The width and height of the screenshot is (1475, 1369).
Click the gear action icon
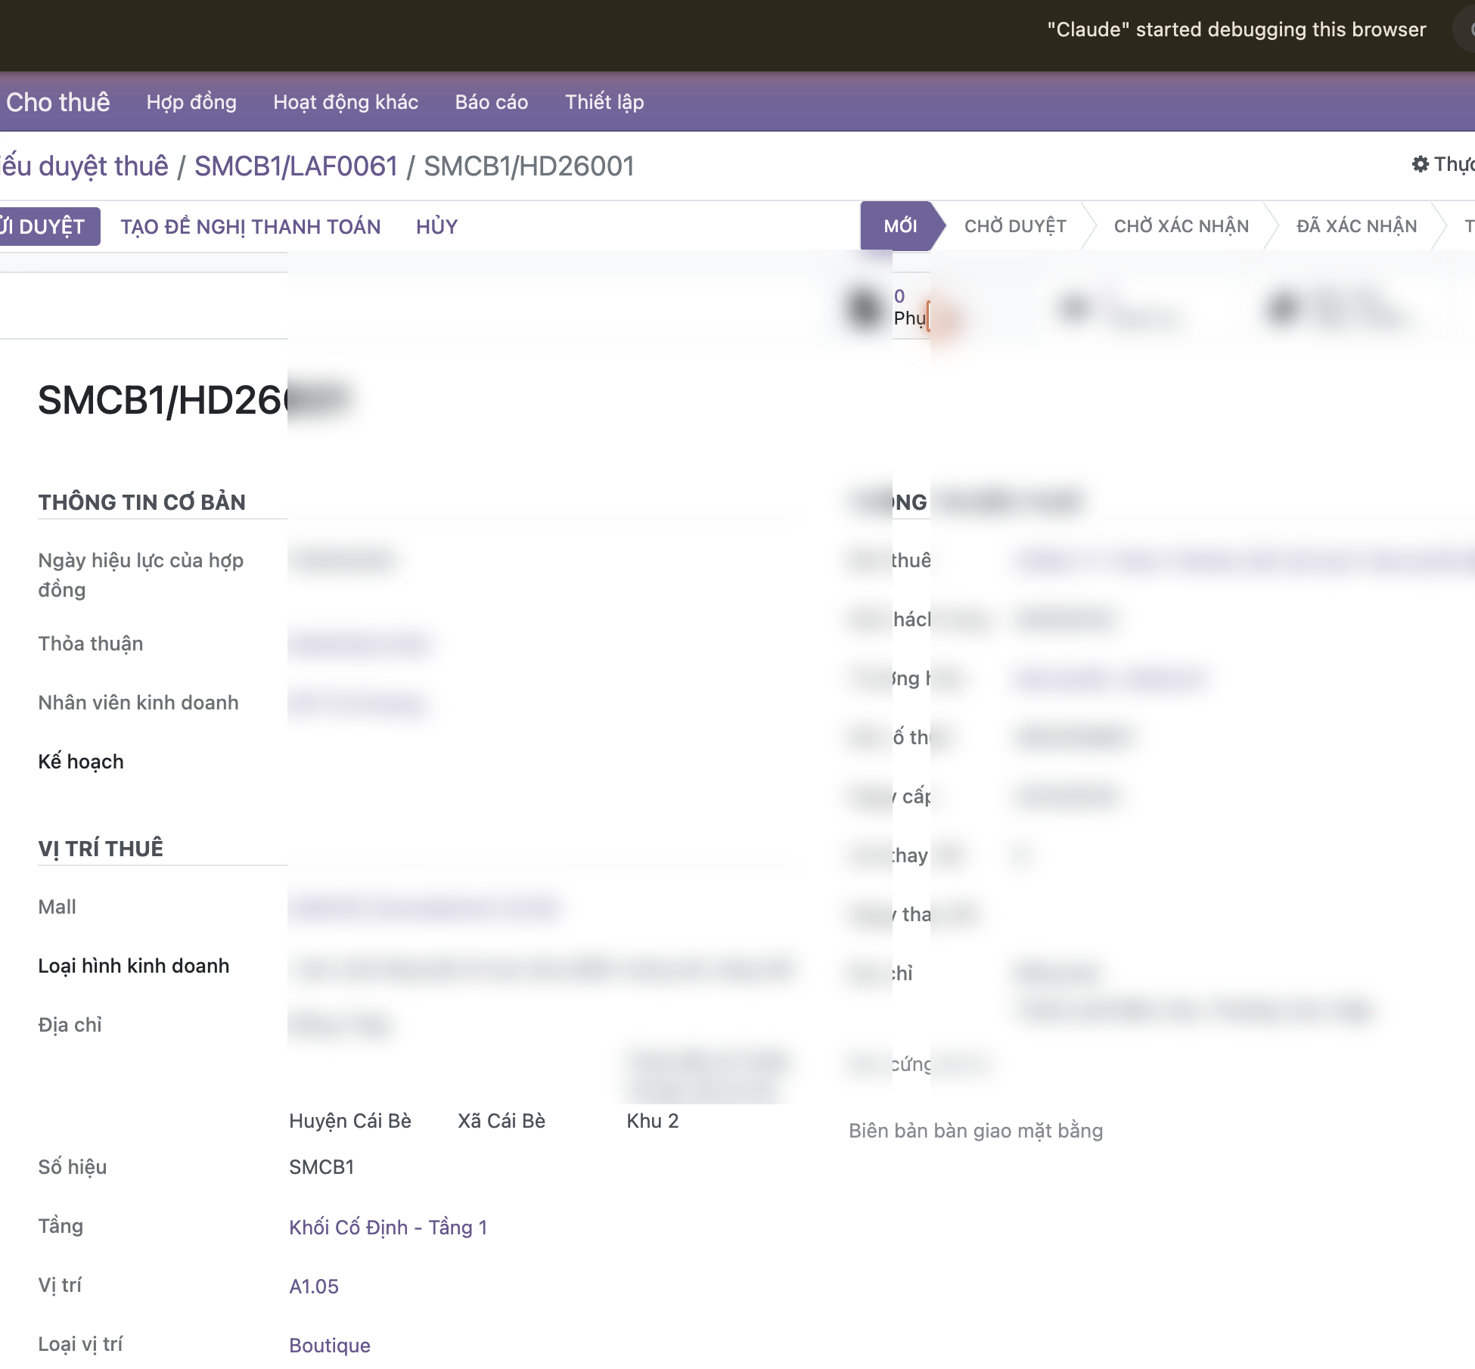point(1420,164)
